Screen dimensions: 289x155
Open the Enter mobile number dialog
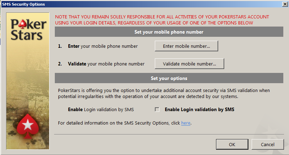pyautogui.click(x=186, y=46)
